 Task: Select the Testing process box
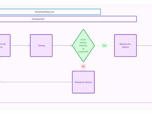click(41, 46)
